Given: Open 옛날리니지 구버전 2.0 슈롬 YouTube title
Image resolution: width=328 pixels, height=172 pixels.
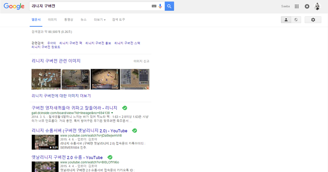Looking at the screenshot, I should [x=67, y=157].
